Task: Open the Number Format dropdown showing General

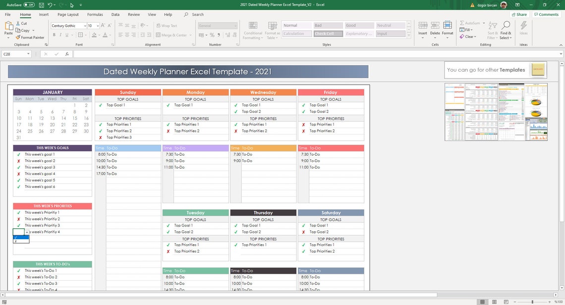Action: coord(217,25)
